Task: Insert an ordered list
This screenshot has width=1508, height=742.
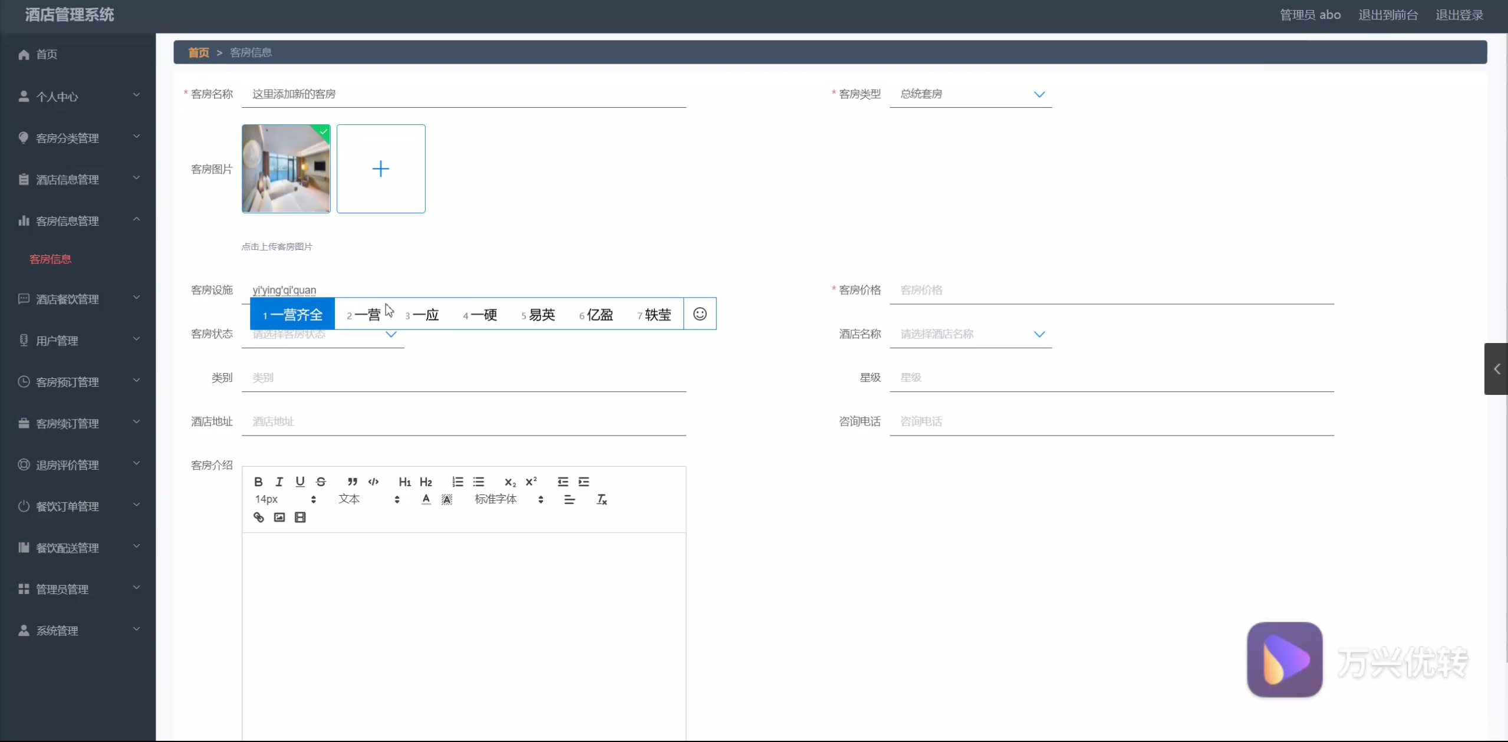Action: [457, 482]
